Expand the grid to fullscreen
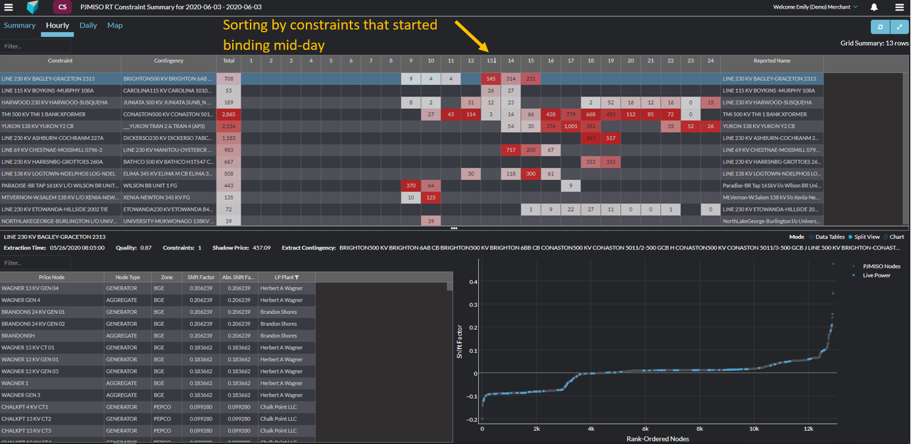This screenshot has height=444, width=911. pos(899,27)
